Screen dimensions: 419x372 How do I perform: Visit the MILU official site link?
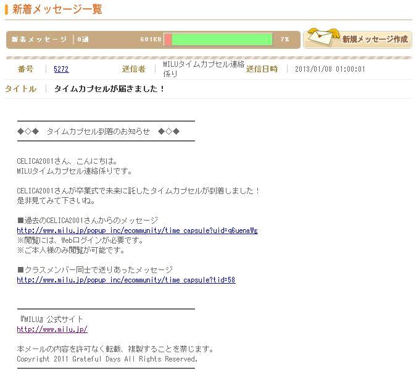tap(52, 329)
